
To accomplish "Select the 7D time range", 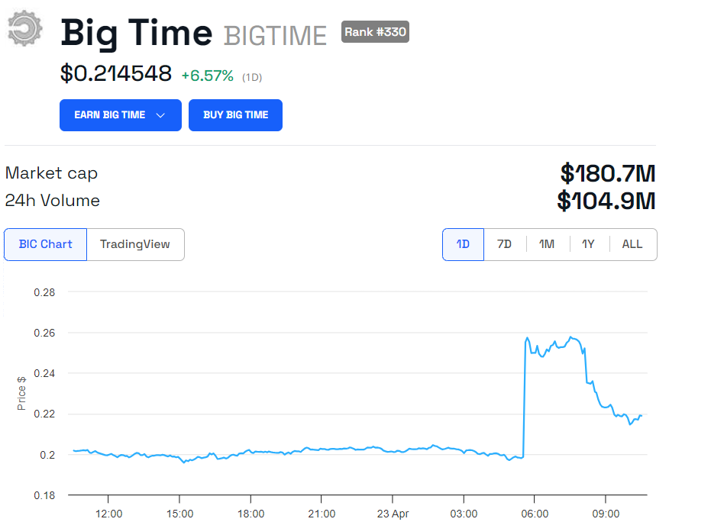I will pyautogui.click(x=504, y=244).
